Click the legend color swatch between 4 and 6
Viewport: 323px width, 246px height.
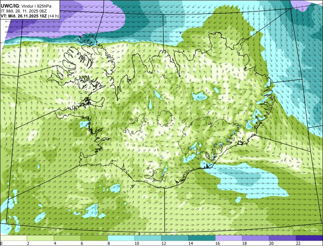click(67, 238)
